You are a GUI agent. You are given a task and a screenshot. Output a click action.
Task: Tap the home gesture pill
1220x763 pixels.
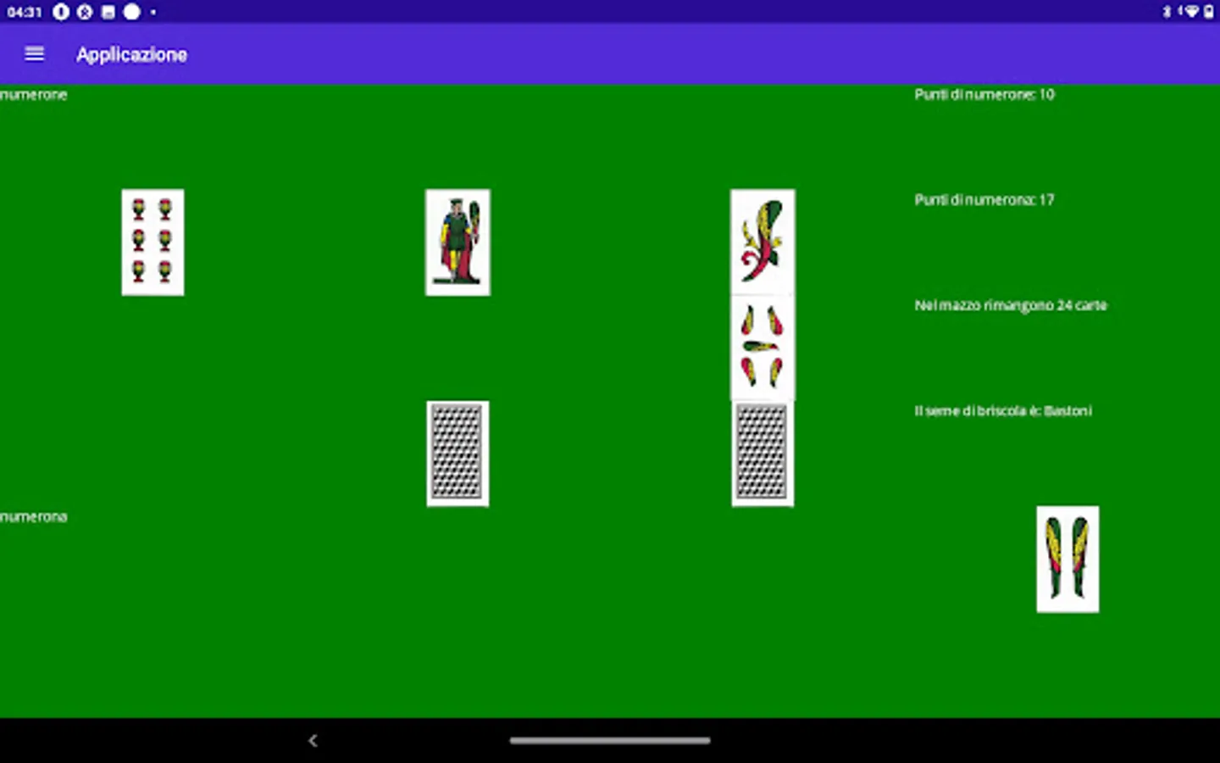click(610, 740)
